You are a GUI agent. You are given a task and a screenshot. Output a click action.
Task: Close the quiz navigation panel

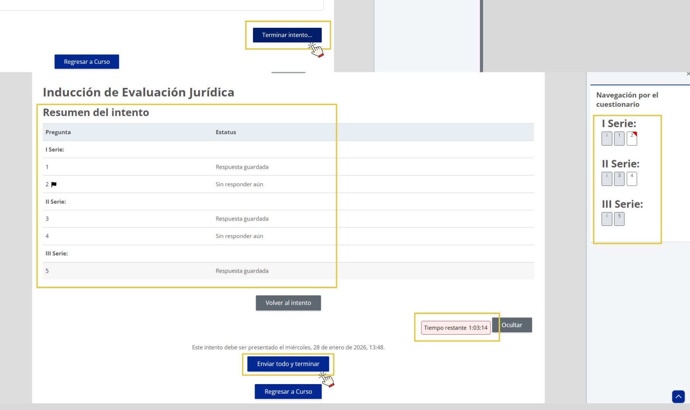[x=688, y=74]
